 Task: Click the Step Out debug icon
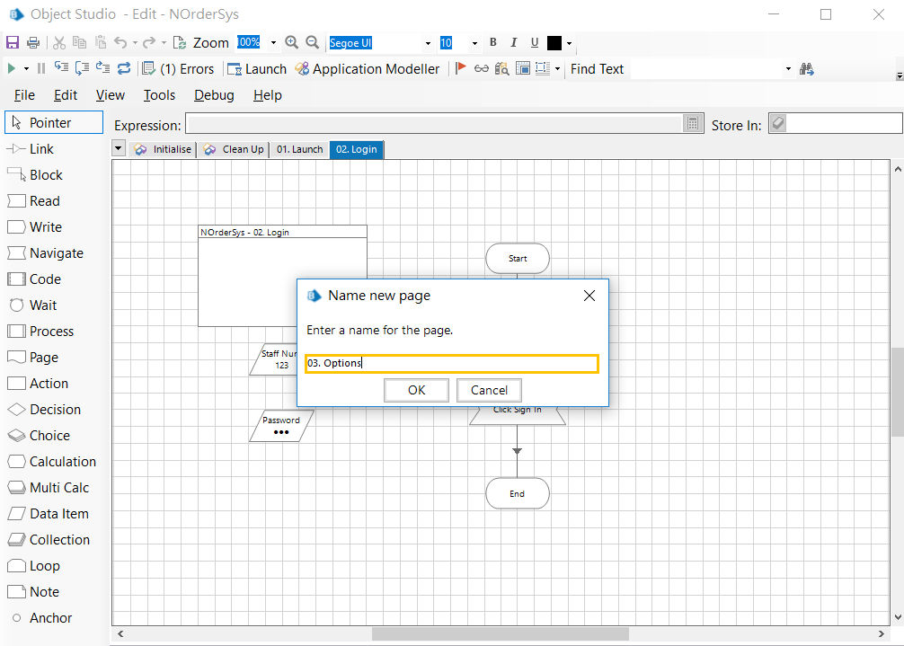(102, 68)
